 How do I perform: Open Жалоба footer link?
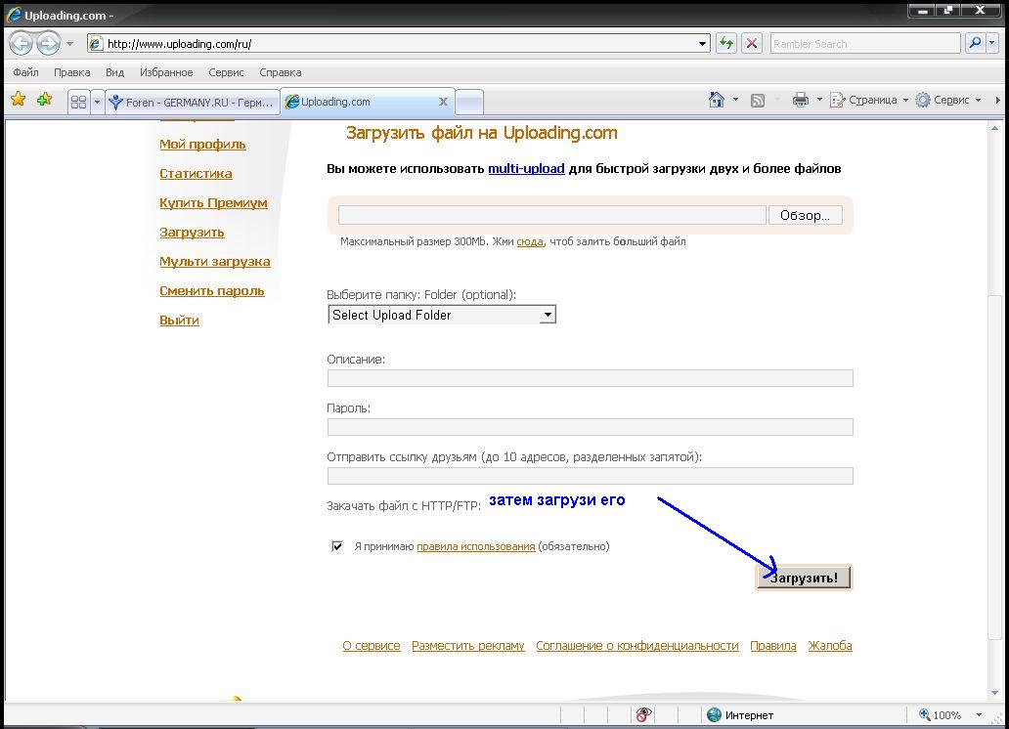830,645
